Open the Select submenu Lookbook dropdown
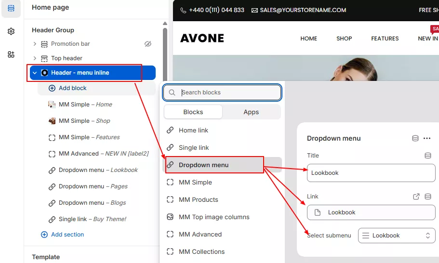This screenshot has height=263, width=439. click(397, 236)
